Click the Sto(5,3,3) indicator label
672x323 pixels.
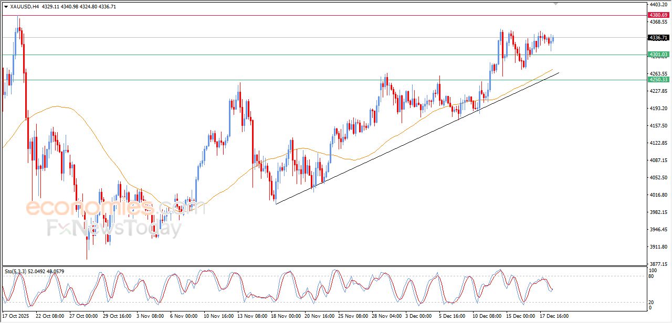pos(16,271)
